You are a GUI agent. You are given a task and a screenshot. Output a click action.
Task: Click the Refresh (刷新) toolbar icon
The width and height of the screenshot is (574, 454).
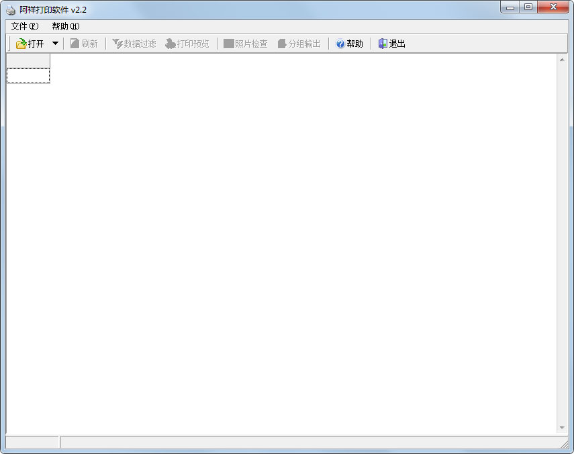(75, 44)
